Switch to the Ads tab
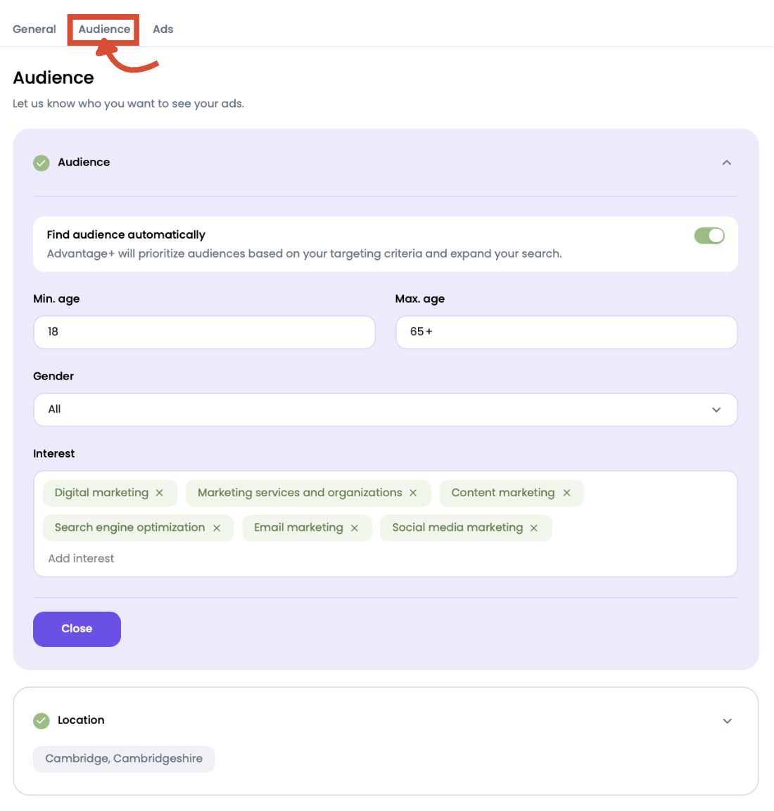 (x=163, y=29)
